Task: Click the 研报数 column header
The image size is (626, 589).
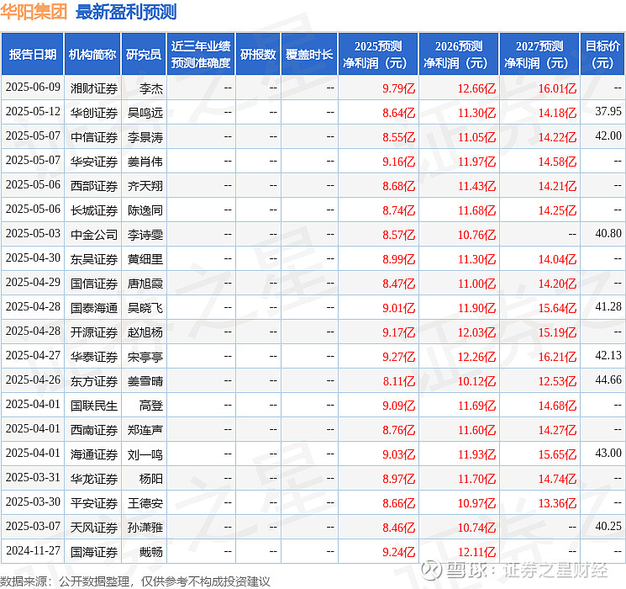Action: (258, 54)
